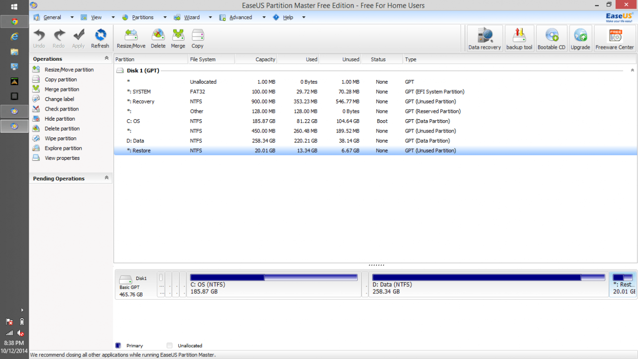Image resolution: width=638 pixels, height=359 pixels.
Task: Click the Undo toolbar icon
Action: click(39, 38)
